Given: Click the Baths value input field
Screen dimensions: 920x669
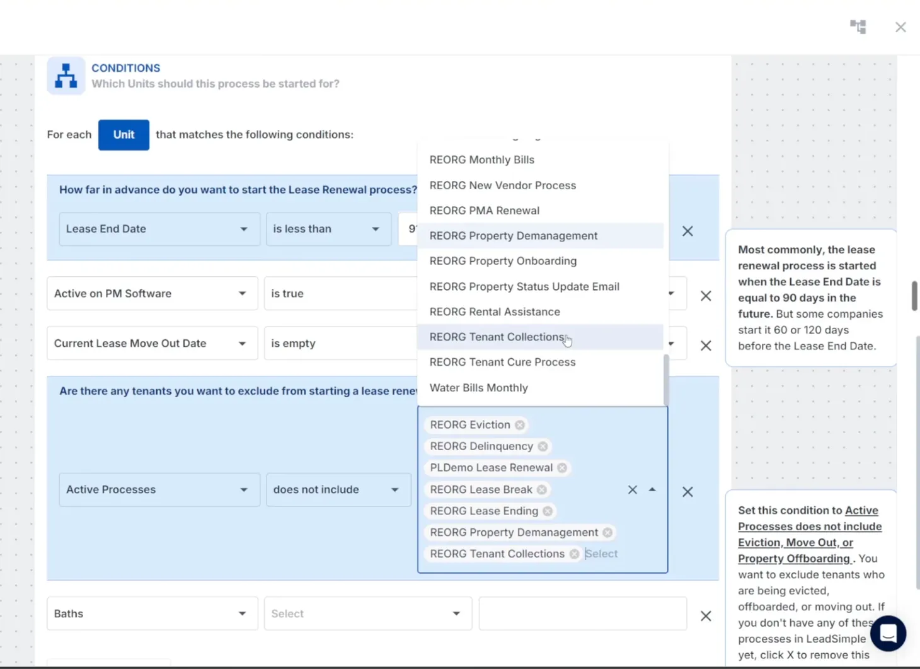Looking at the screenshot, I should pos(583,614).
